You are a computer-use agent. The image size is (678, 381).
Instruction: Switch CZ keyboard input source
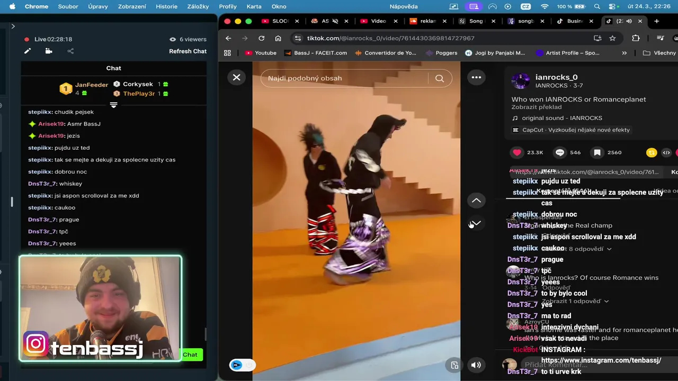pos(527,6)
